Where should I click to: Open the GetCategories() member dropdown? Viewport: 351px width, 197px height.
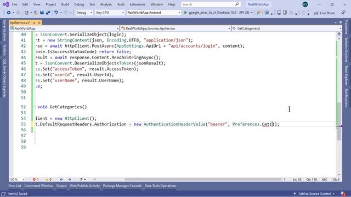click(x=287, y=28)
